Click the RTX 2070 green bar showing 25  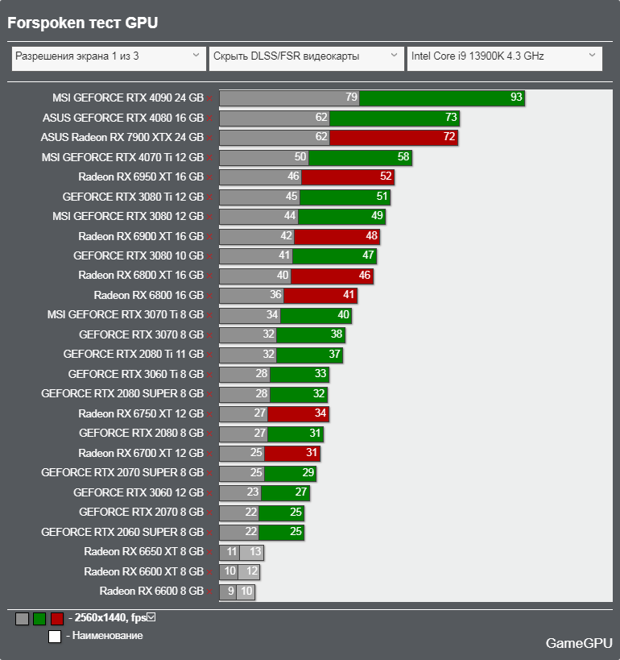[281, 513]
